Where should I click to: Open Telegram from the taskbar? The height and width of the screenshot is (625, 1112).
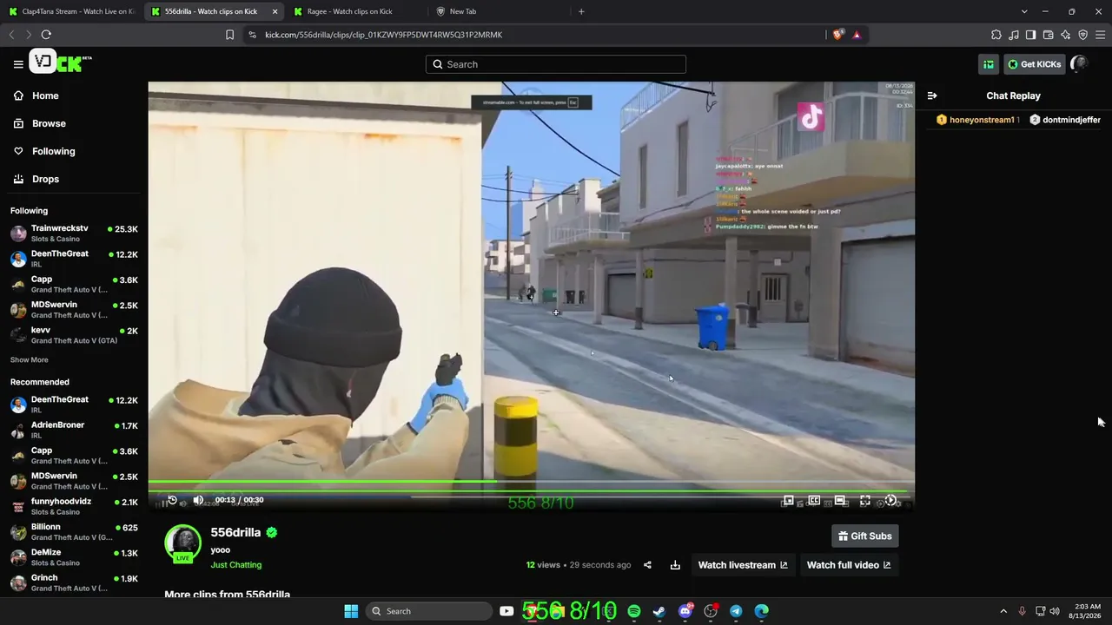click(736, 611)
